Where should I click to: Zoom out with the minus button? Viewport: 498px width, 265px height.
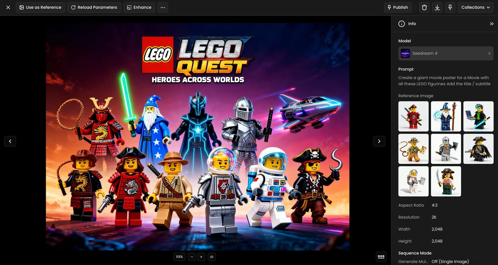click(x=192, y=257)
